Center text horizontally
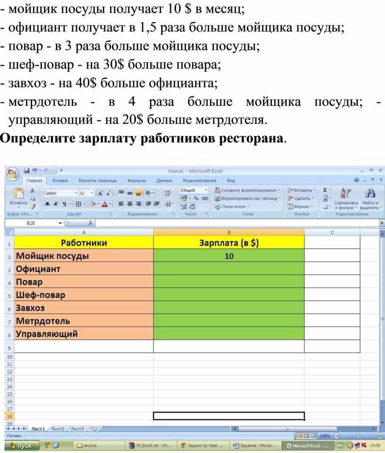The height and width of the screenshot is (453, 385). [x=130, y=204]
